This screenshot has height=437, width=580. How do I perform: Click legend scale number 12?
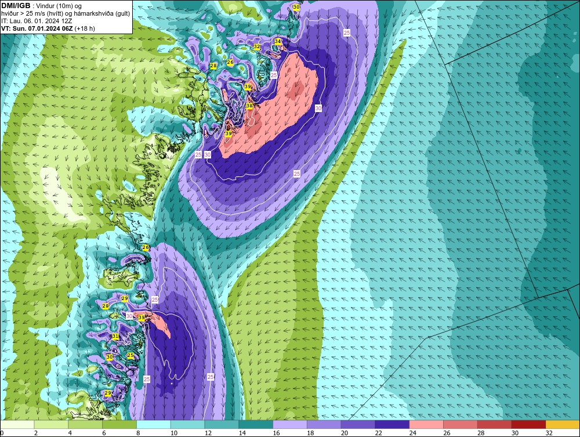click(208, 433)
